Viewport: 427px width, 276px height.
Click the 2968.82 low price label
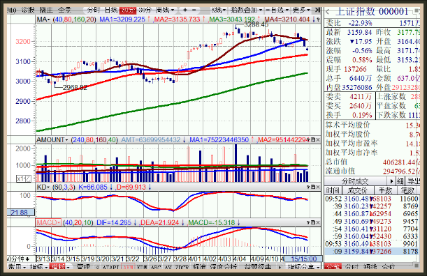click(75, 88)
